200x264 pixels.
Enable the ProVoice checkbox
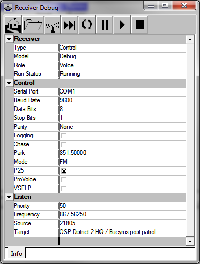tap(64, 180)
